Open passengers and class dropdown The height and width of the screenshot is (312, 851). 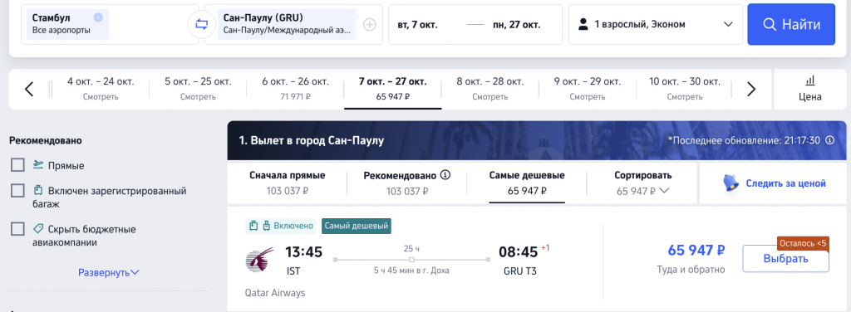click(x=656, y=24)
